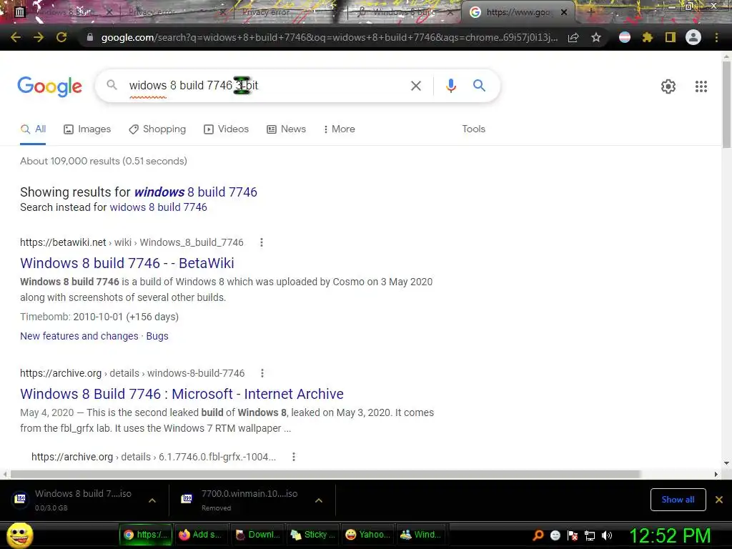The width and height of the screenshot is (732, 549).
Task: Select the Shopping results tab
Action: [157, 129]
